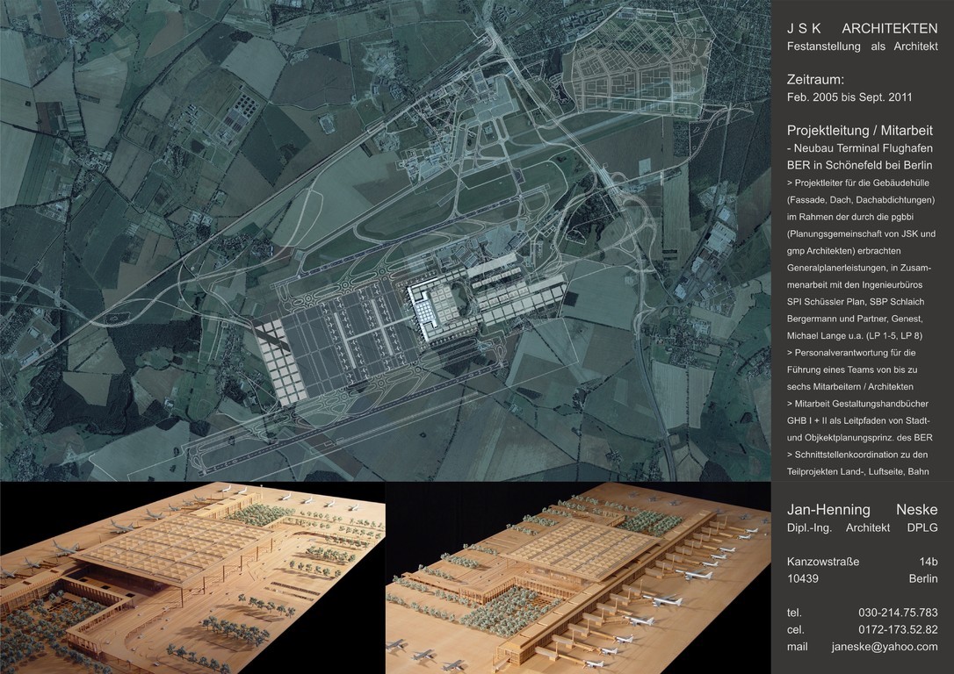Select the left terminal model photo
Viewport: 954px width, 674px height.
192,577
